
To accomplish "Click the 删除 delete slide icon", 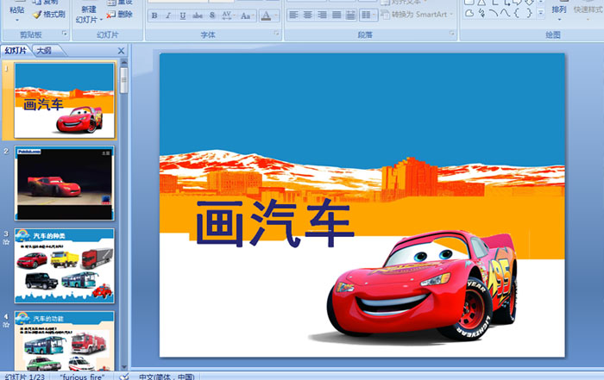I will (x=110, y=15).
